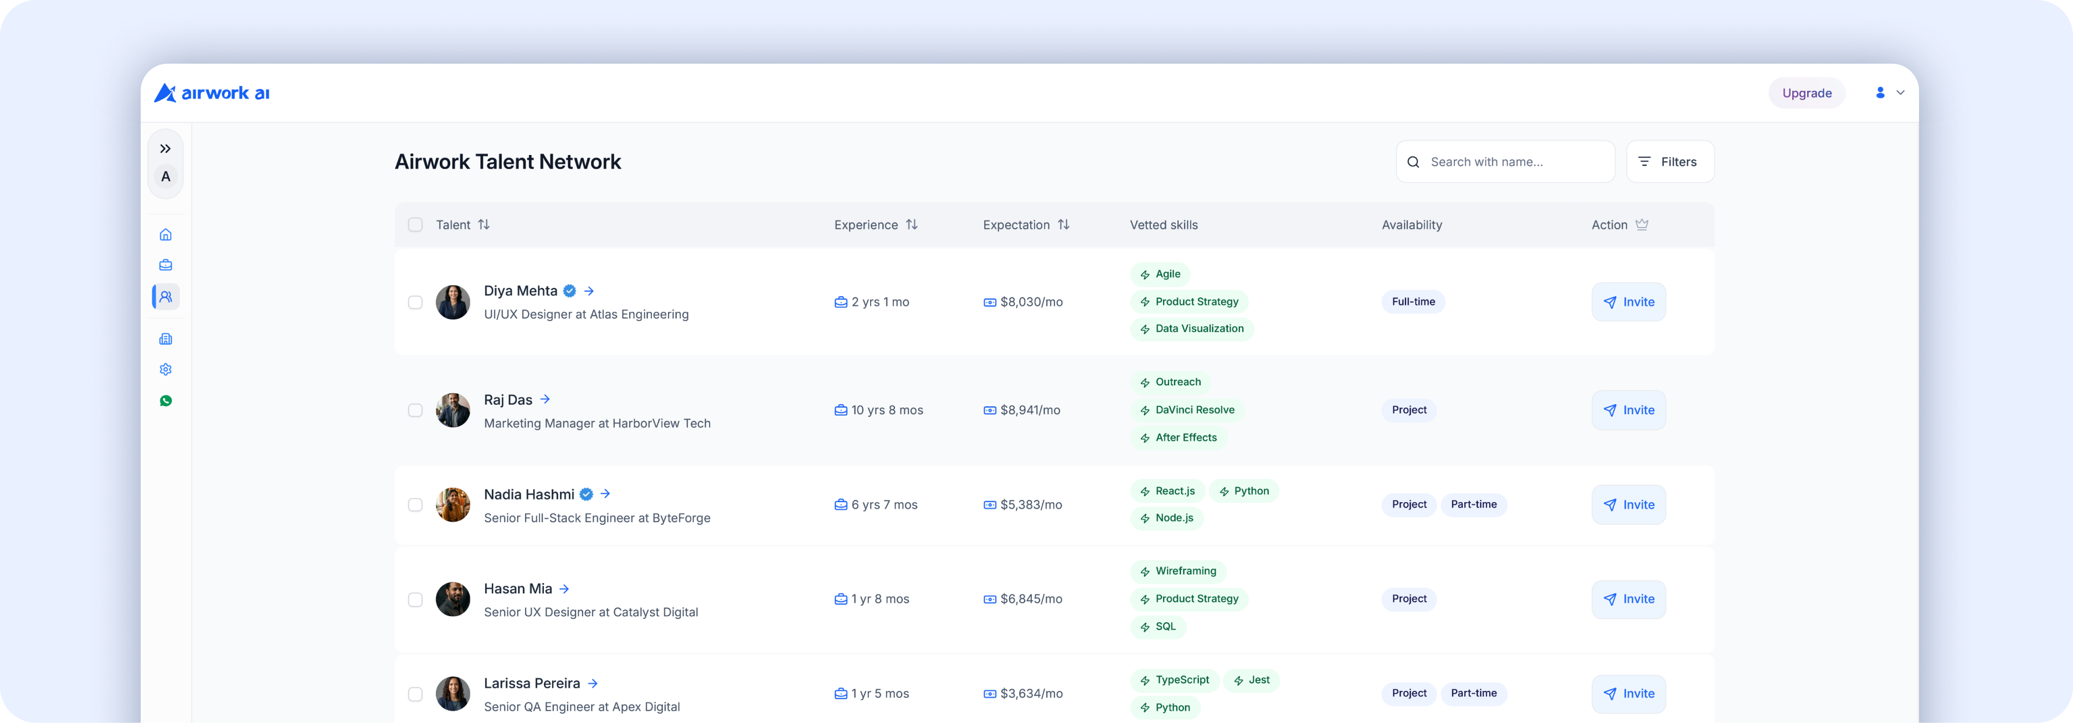This screenshot has height=723, width=2073.
Task: Click the Agile skill tag
Action: pos(1160,274)
